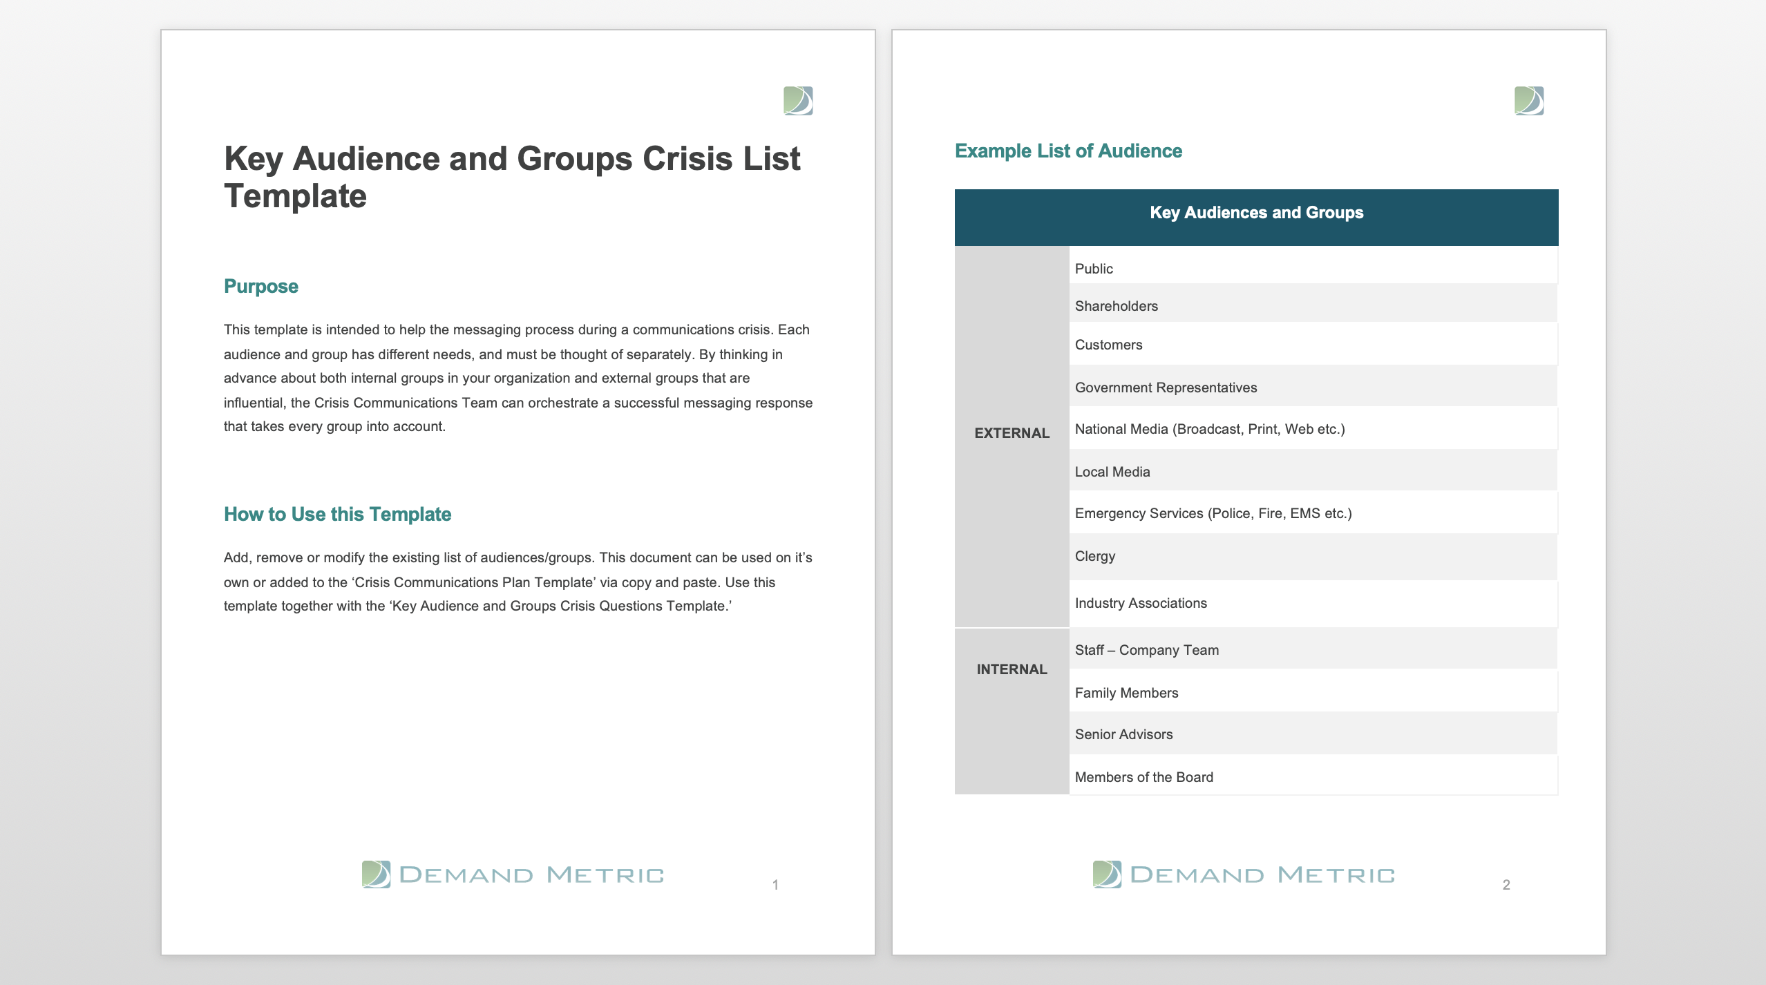Click the 'Public' table row
The height and width of the screenshot is (985, 1766).
click(1313, 265)
